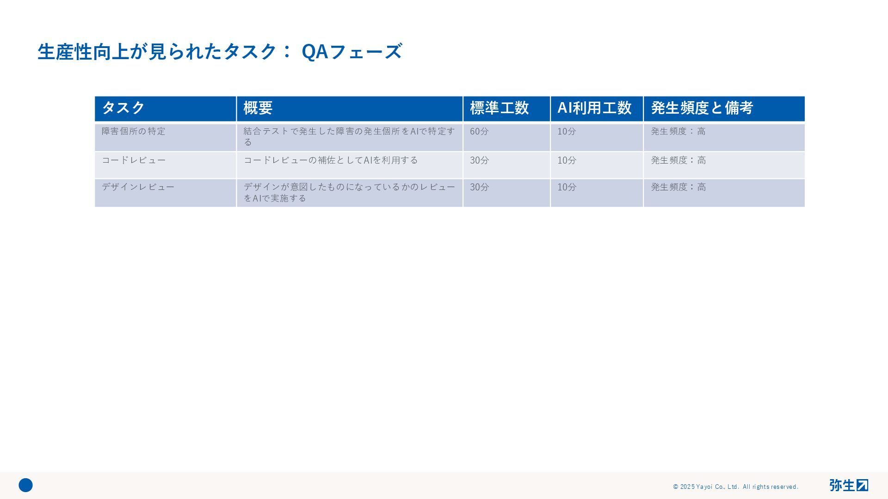
Task: Click the copyright text in the footer
Action: click(735, 487)
